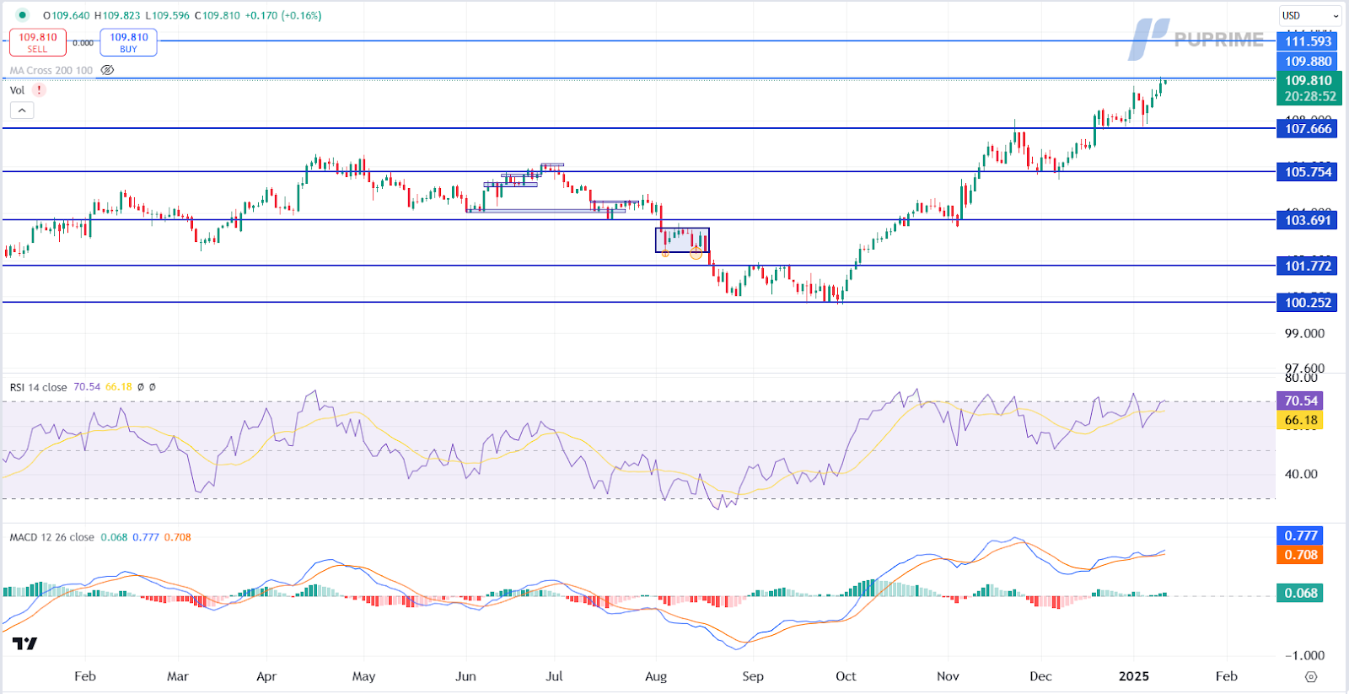The width and height of the screenshot is (1349, 694).
Task: Select the MA Cross 200 100 legend
Action: point(51,70)
